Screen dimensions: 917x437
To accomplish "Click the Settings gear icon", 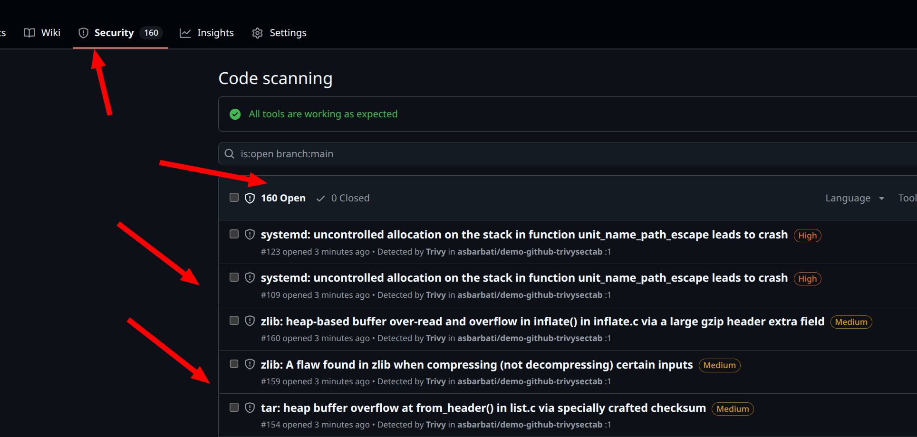I will pos(257,33).
